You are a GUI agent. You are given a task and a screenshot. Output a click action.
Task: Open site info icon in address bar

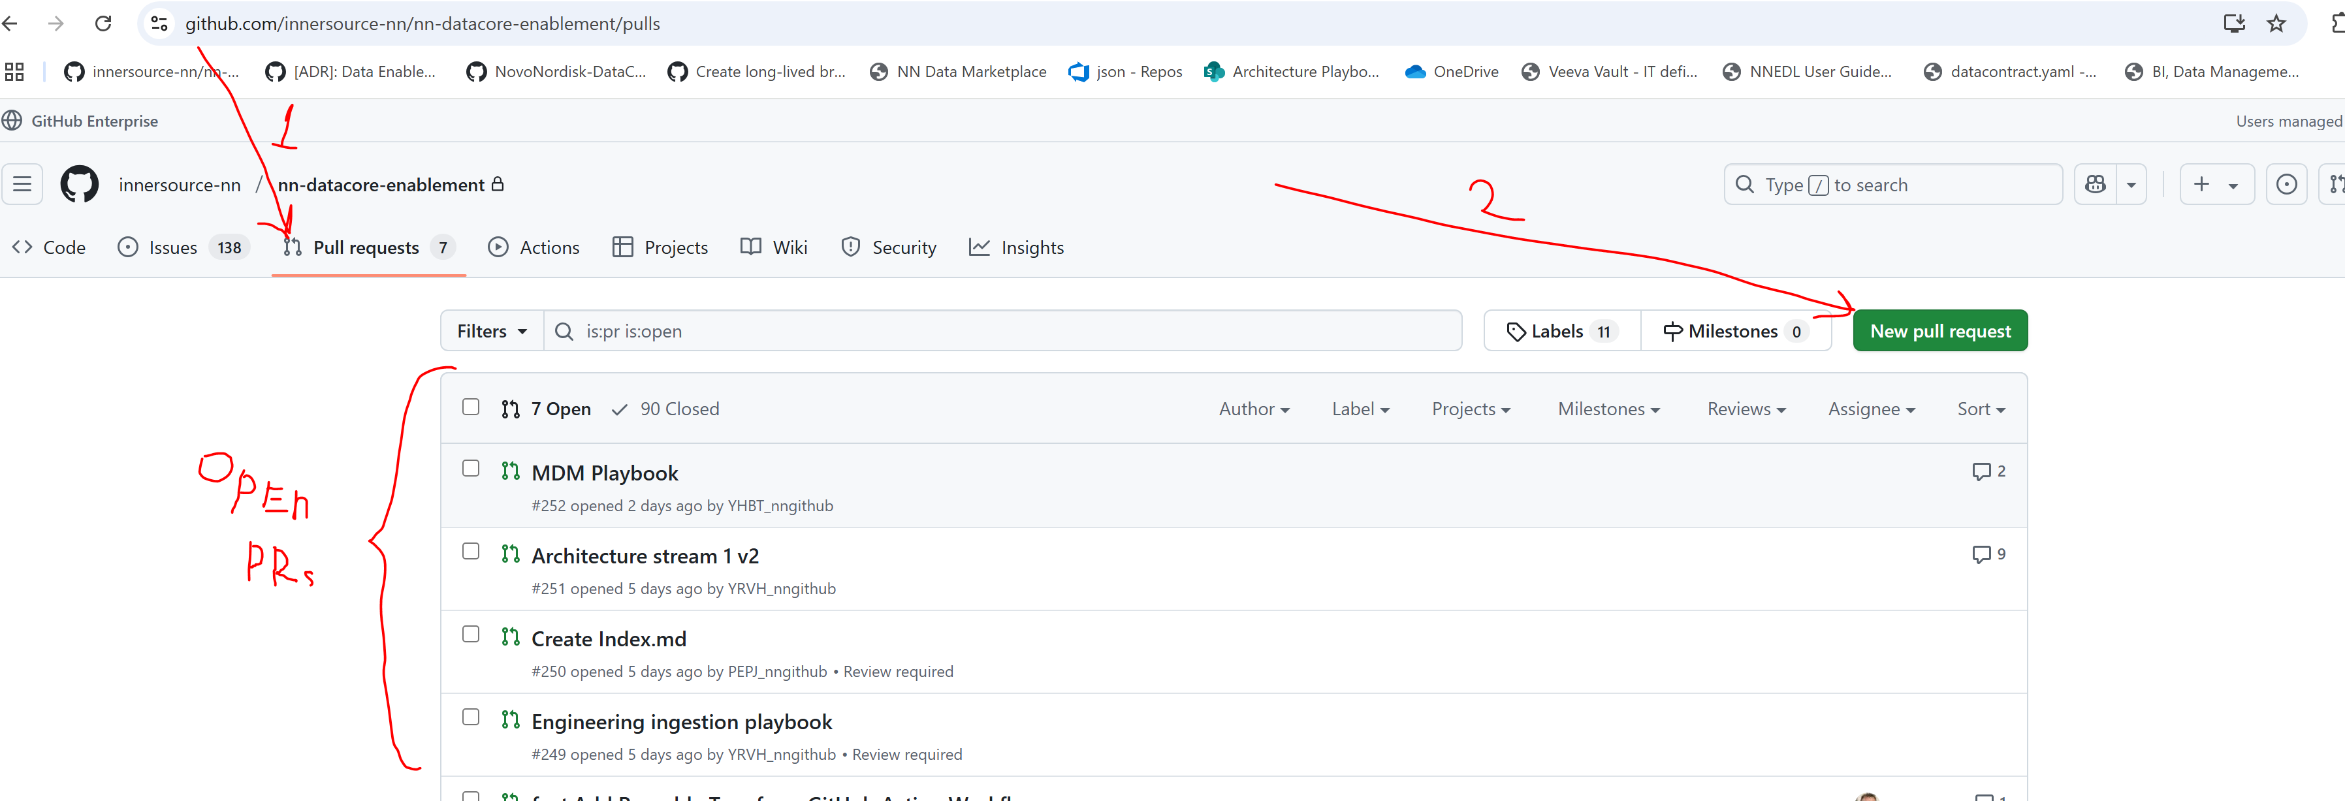pos(159,24)
